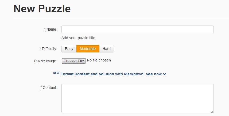Set difficulty to Hard
Screen dimensions: 229x116
tap(107, 49)
